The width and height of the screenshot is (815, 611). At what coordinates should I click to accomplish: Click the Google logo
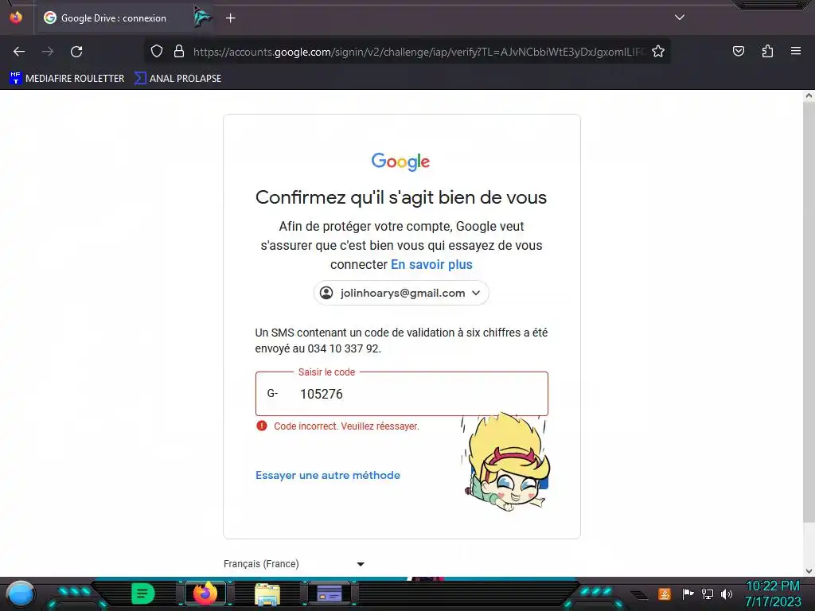tap(401, 162)
